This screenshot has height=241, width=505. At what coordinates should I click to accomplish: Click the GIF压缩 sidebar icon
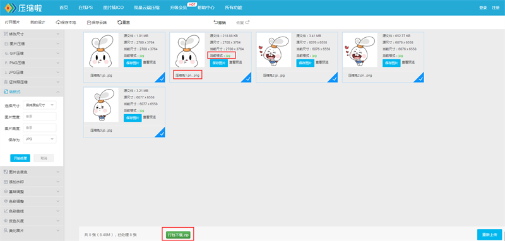click(x=6, y=53)
